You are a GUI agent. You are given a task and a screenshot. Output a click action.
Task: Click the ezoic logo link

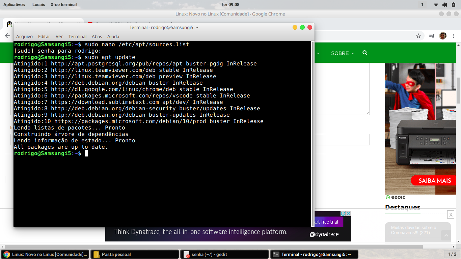[395, 197]
